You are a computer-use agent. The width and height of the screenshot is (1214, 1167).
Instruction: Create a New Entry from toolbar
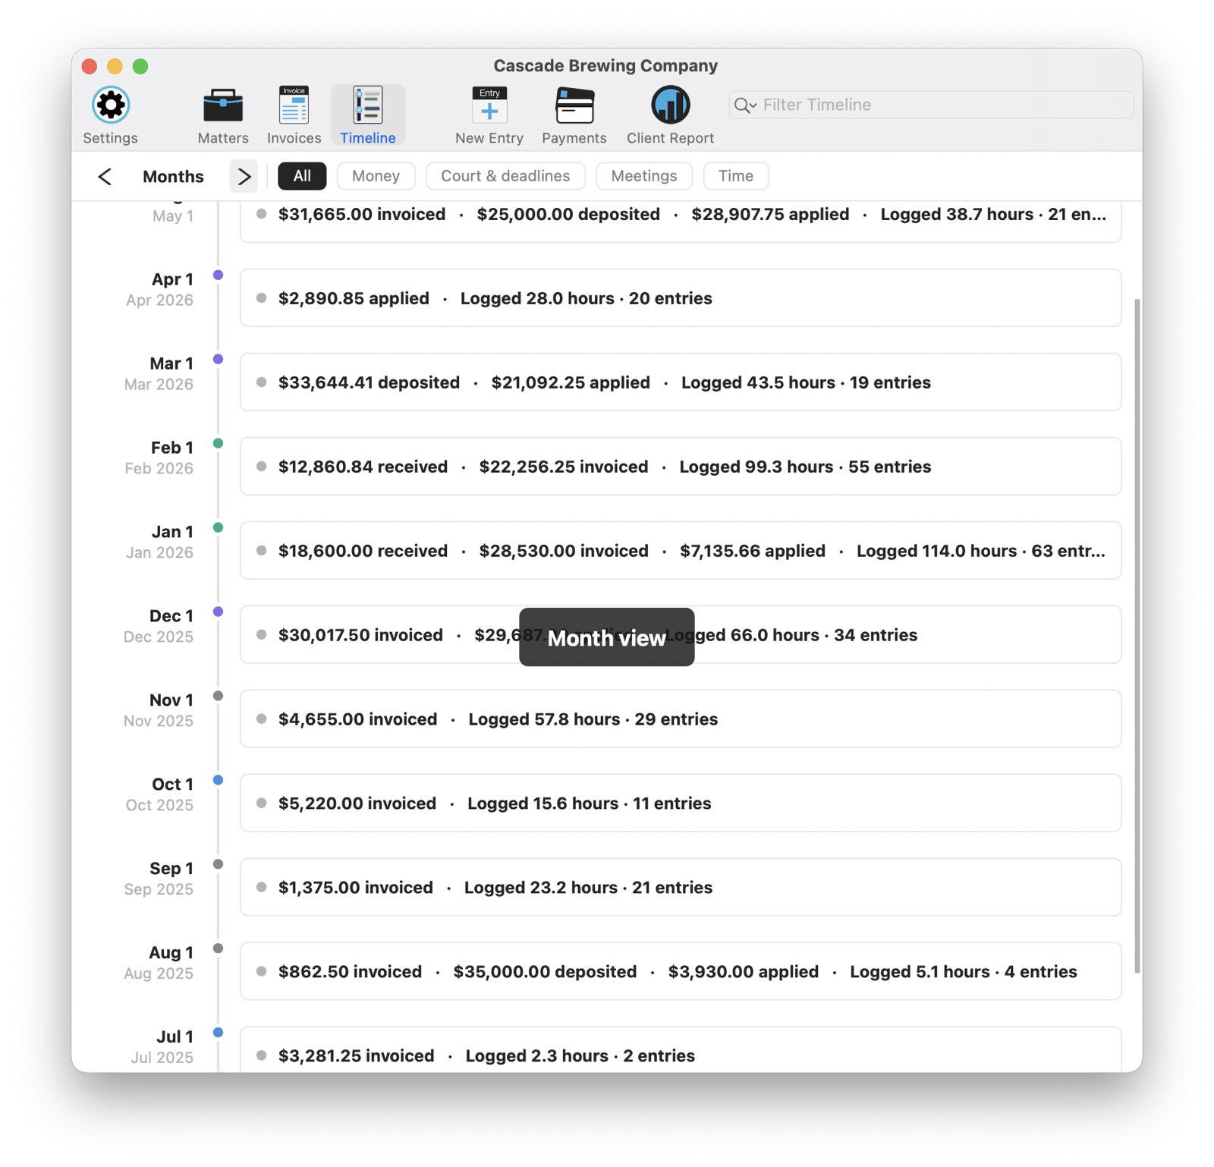click(x=489, y=105)
